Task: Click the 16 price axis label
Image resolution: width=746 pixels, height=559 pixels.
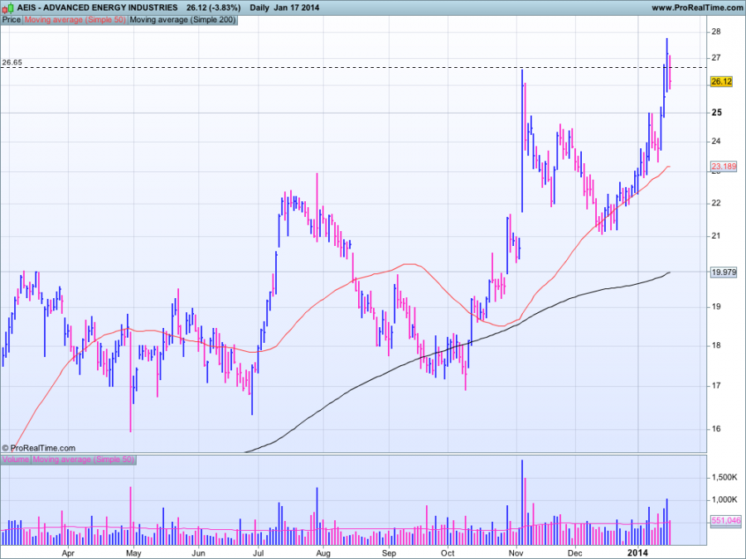Action: 716,429
